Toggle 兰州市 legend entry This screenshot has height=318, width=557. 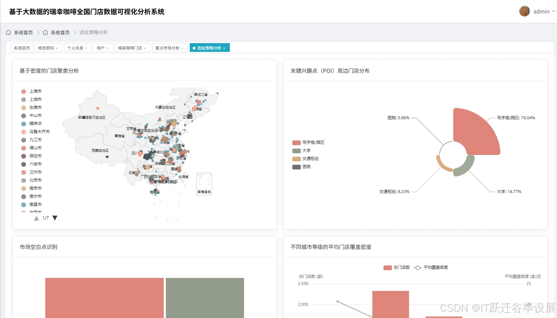point(31,172)
